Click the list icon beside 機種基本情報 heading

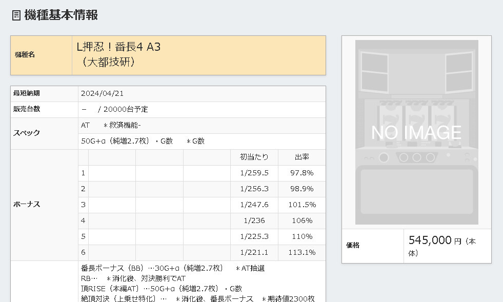pos(16,15)
